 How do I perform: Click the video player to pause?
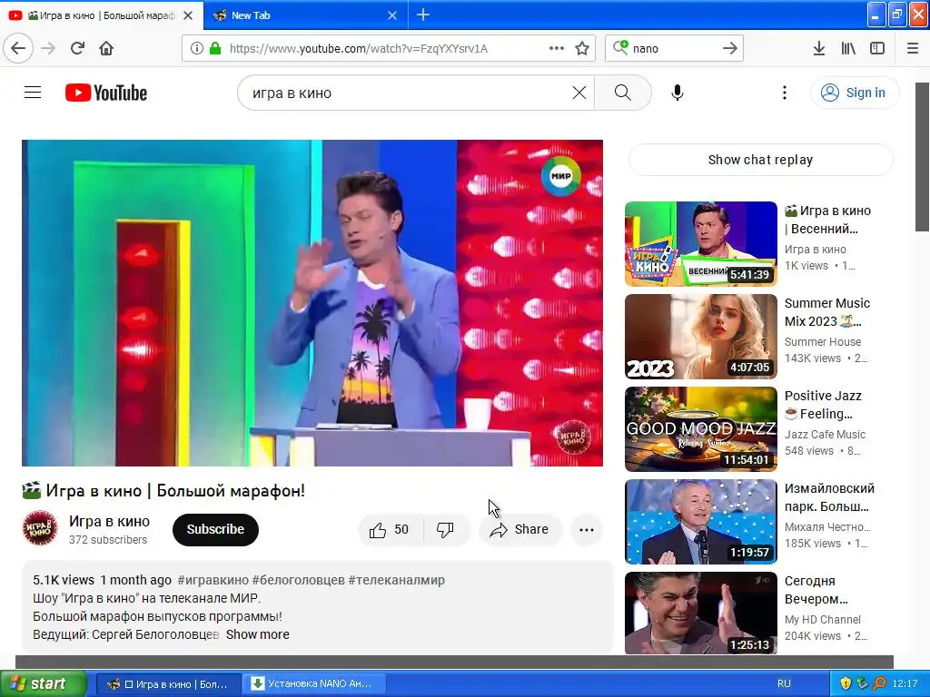pos(312,303)
